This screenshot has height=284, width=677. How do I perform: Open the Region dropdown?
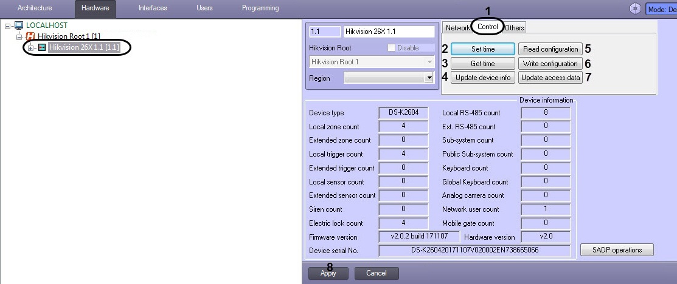pos(429,78)
